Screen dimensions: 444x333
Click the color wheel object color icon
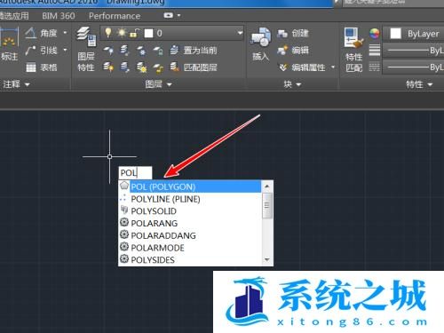click(x=375, y=34)
